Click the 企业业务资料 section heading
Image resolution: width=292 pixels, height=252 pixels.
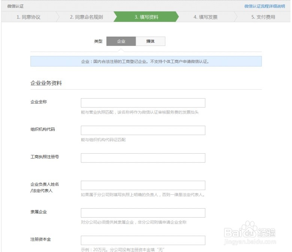[x=46, y=83]
